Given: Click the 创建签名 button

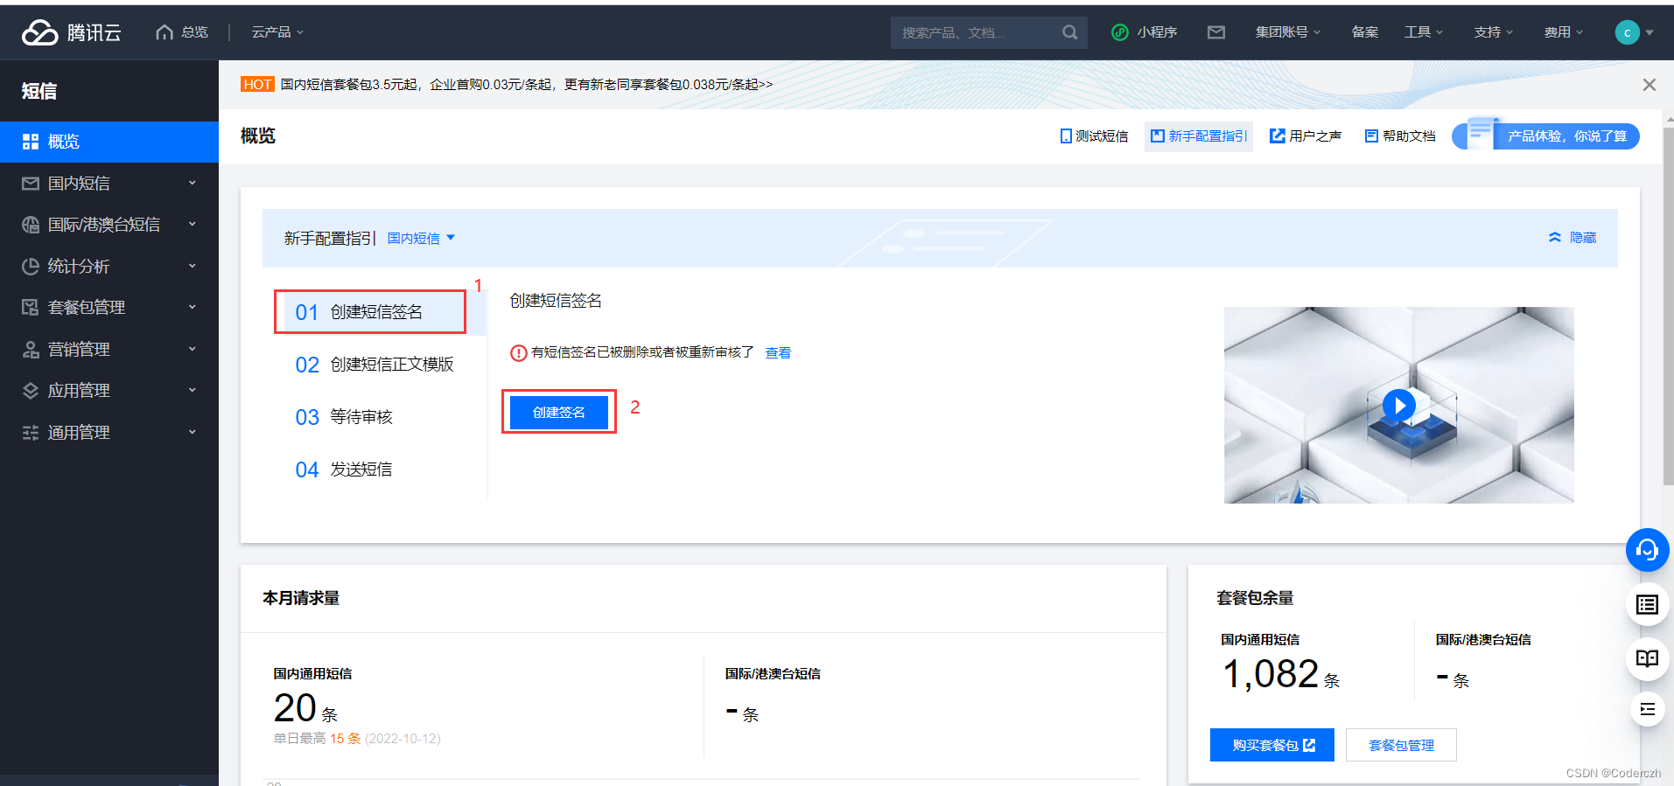Looking at the screenshot, I should point(558,412).
